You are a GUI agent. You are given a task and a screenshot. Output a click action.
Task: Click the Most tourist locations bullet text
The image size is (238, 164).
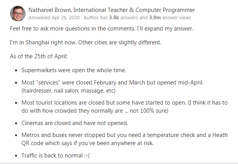click(124, 103)
